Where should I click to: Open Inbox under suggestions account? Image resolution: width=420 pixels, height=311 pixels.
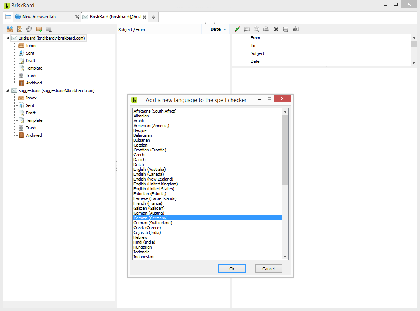pos(31,98)
